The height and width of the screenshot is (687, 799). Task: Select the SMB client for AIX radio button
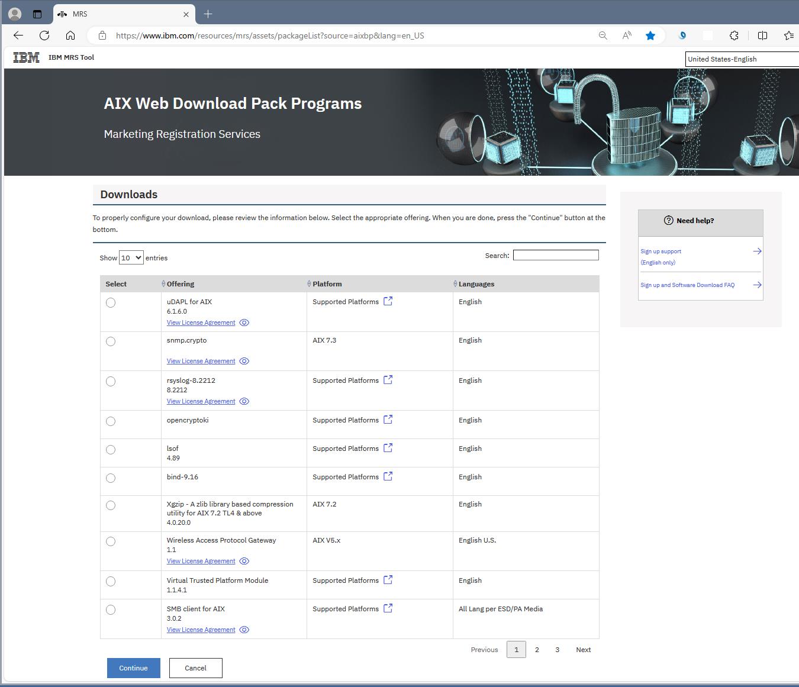pos(111,610)
